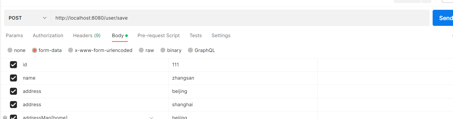
Task: Uncheck the id parameter checkbox
Action: [x=13, y=65]
